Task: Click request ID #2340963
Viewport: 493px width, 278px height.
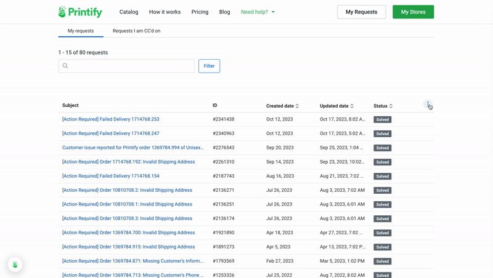Action: pos(224,133)
